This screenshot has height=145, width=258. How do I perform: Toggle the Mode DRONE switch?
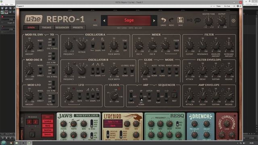(x=176, y=70)
